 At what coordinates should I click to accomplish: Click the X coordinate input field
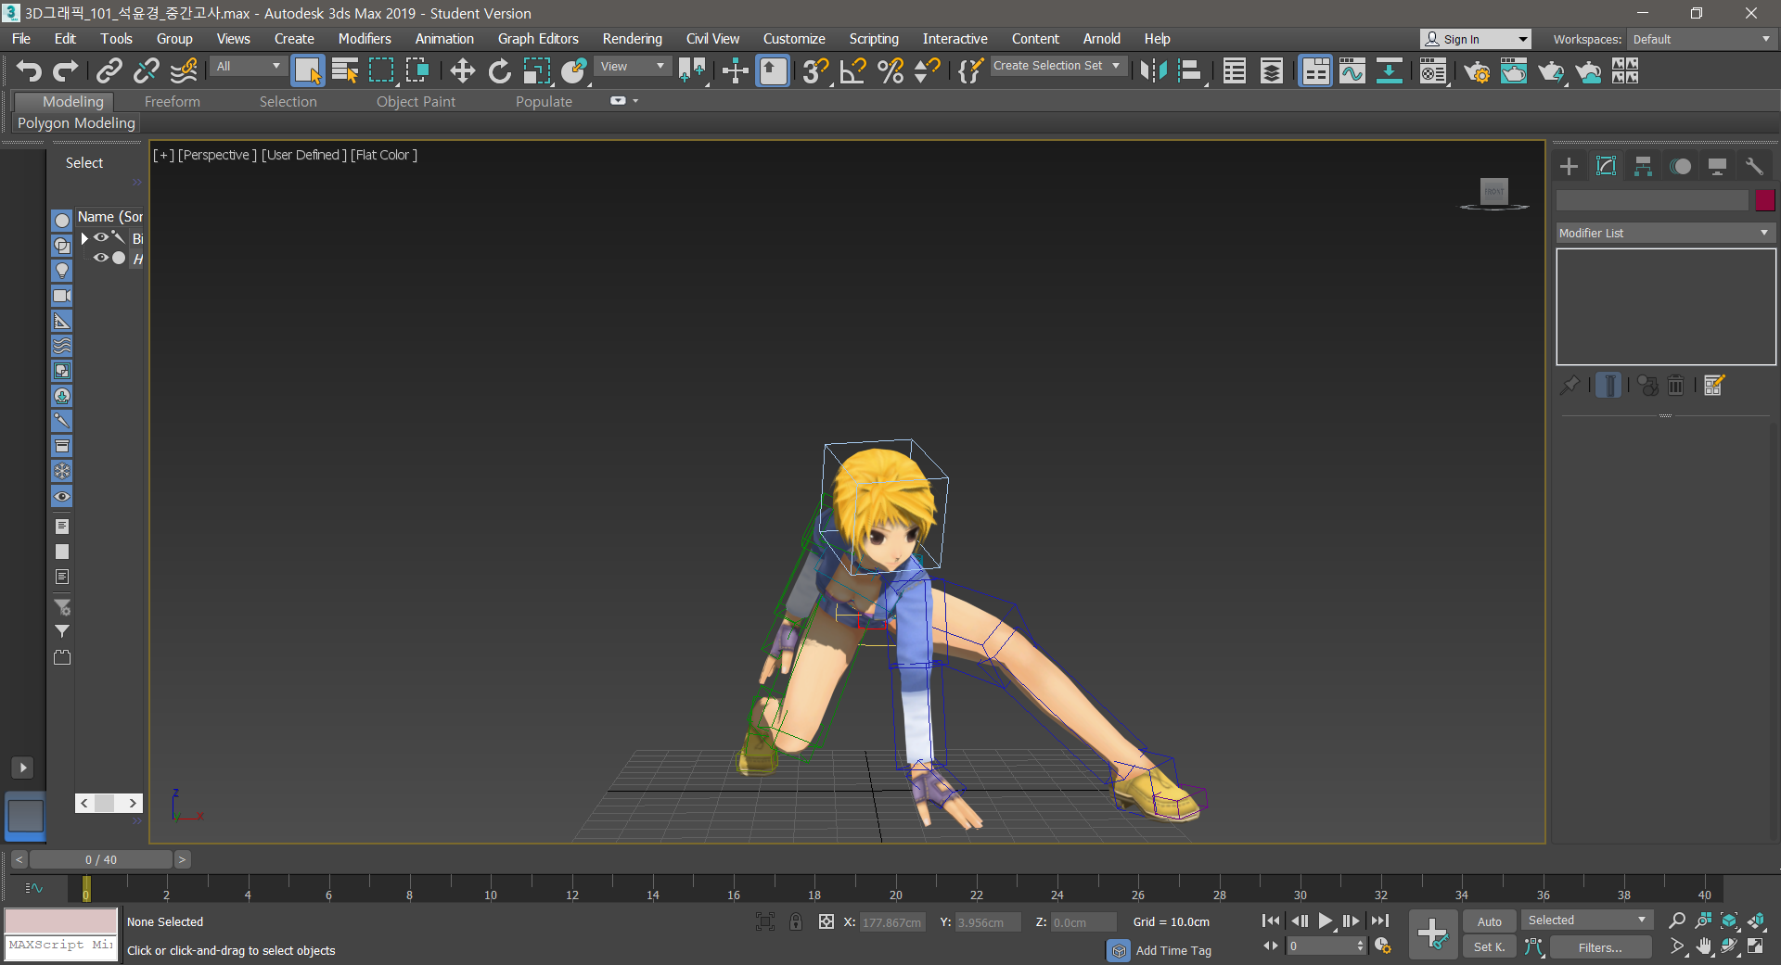tap(892, 922)
